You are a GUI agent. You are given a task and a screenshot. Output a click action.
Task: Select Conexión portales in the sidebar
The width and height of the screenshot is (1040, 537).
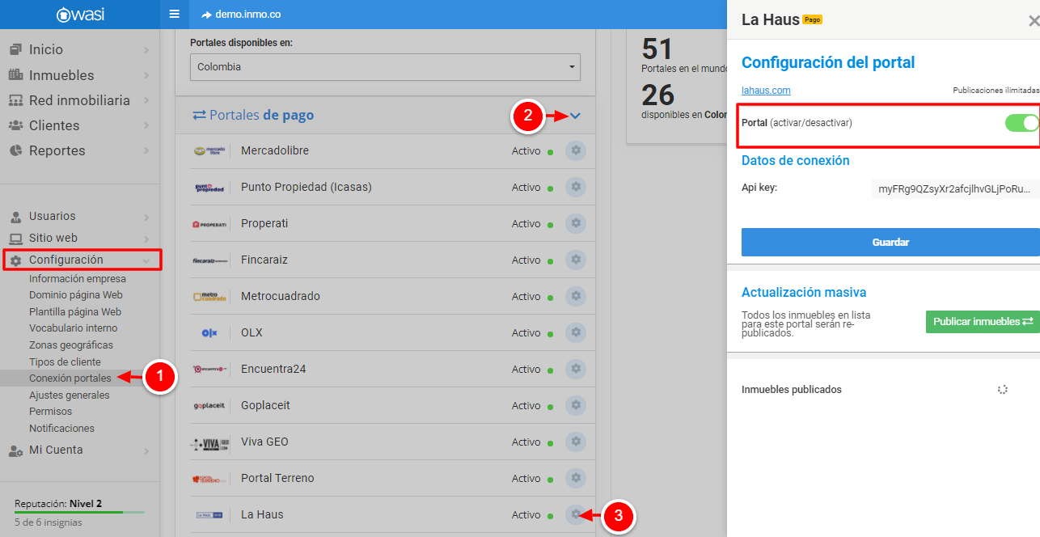click(x=70, y=378)
